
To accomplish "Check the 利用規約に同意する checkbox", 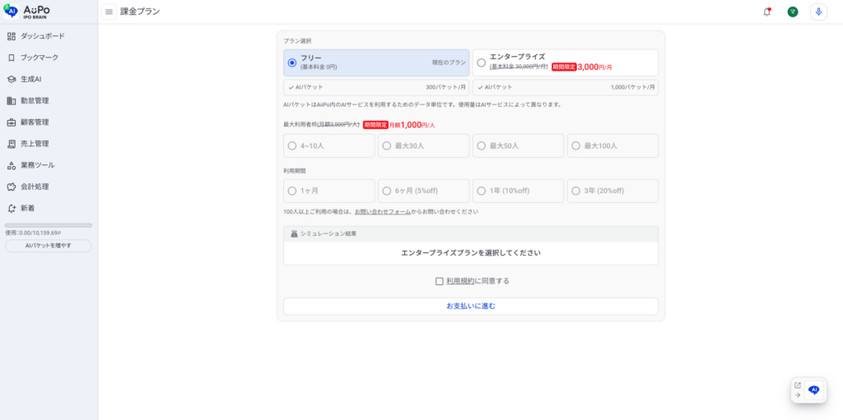I will (440, 281).
